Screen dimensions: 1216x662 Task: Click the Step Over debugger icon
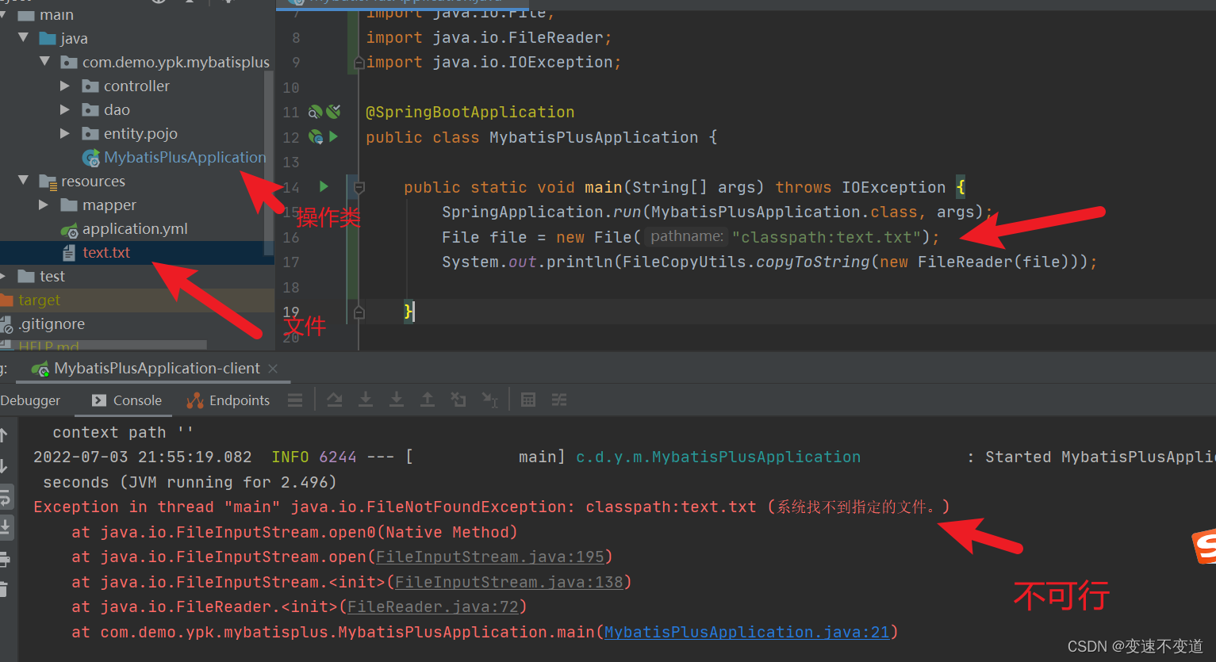(335, 400)
